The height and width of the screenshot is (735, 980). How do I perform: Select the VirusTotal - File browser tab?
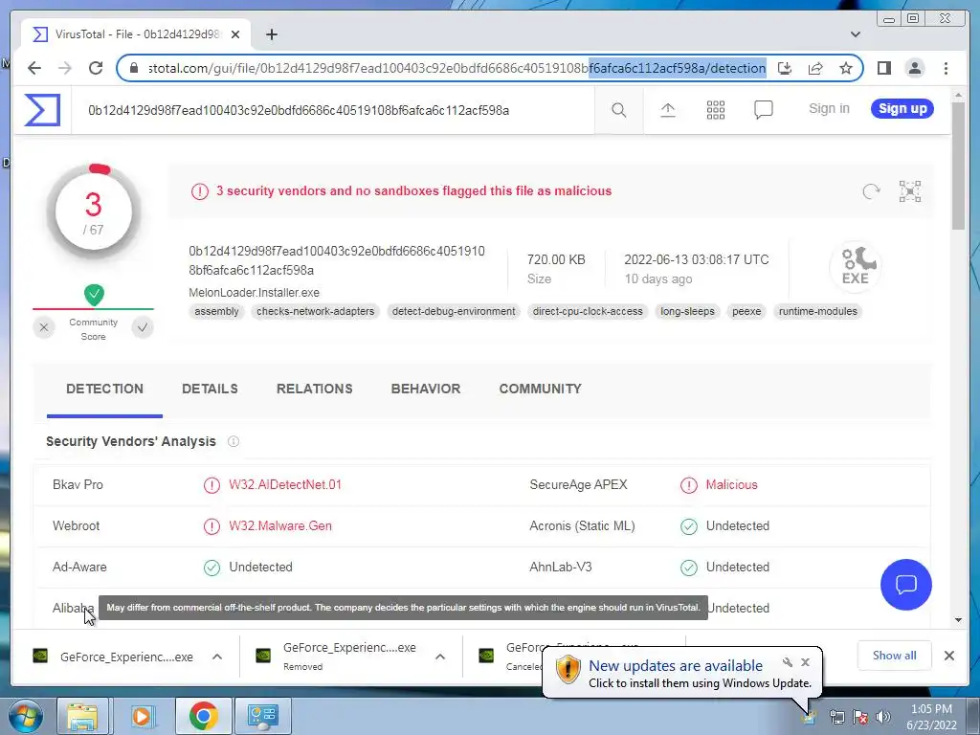136,34
